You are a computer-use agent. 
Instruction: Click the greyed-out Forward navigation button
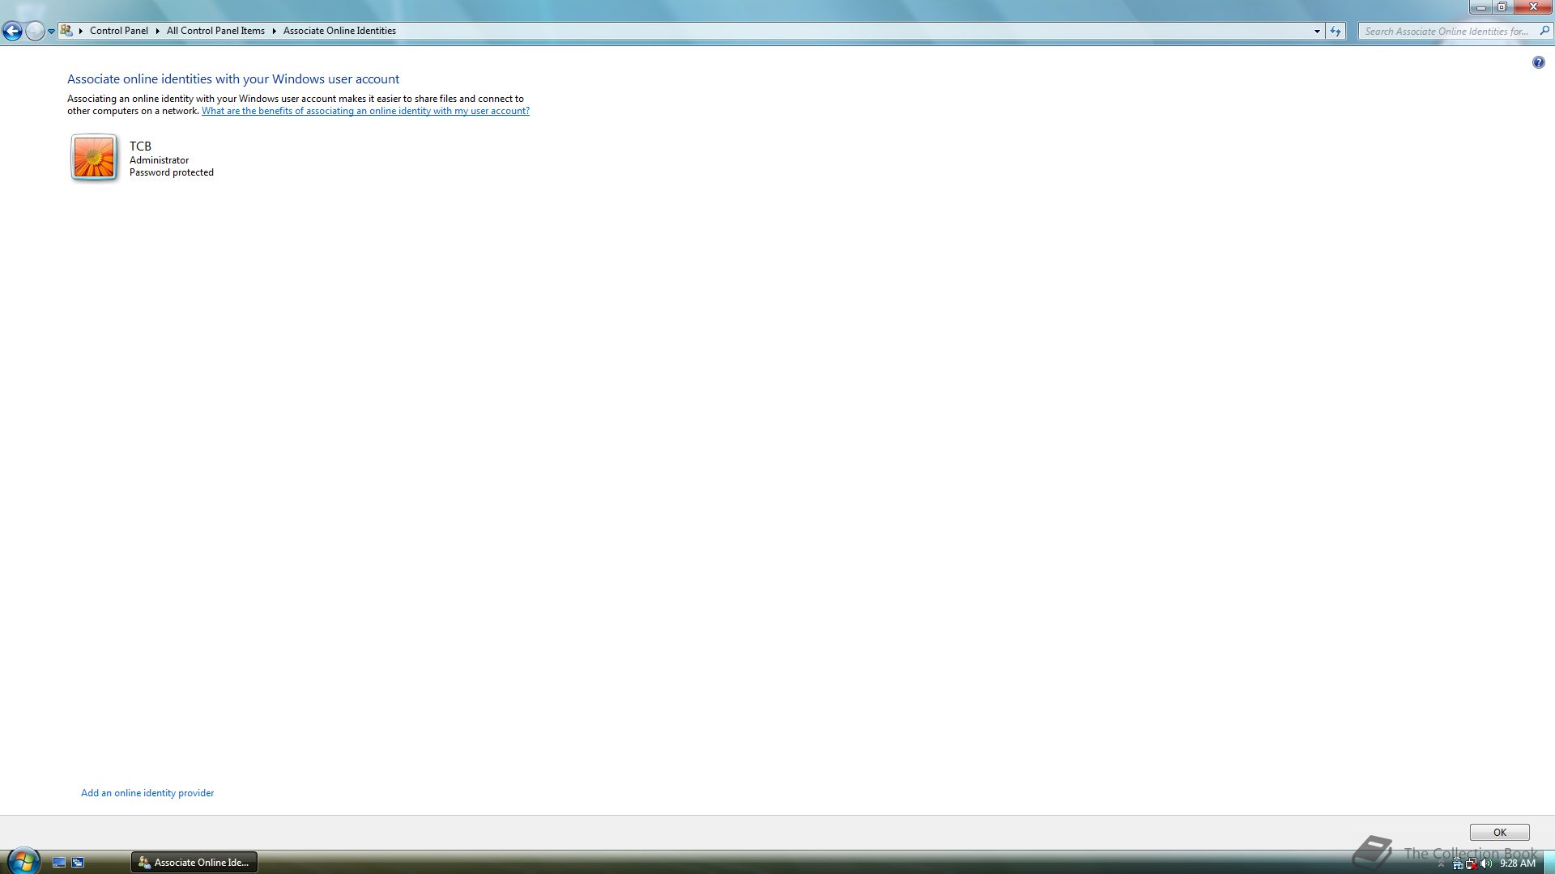coord(35,31)
